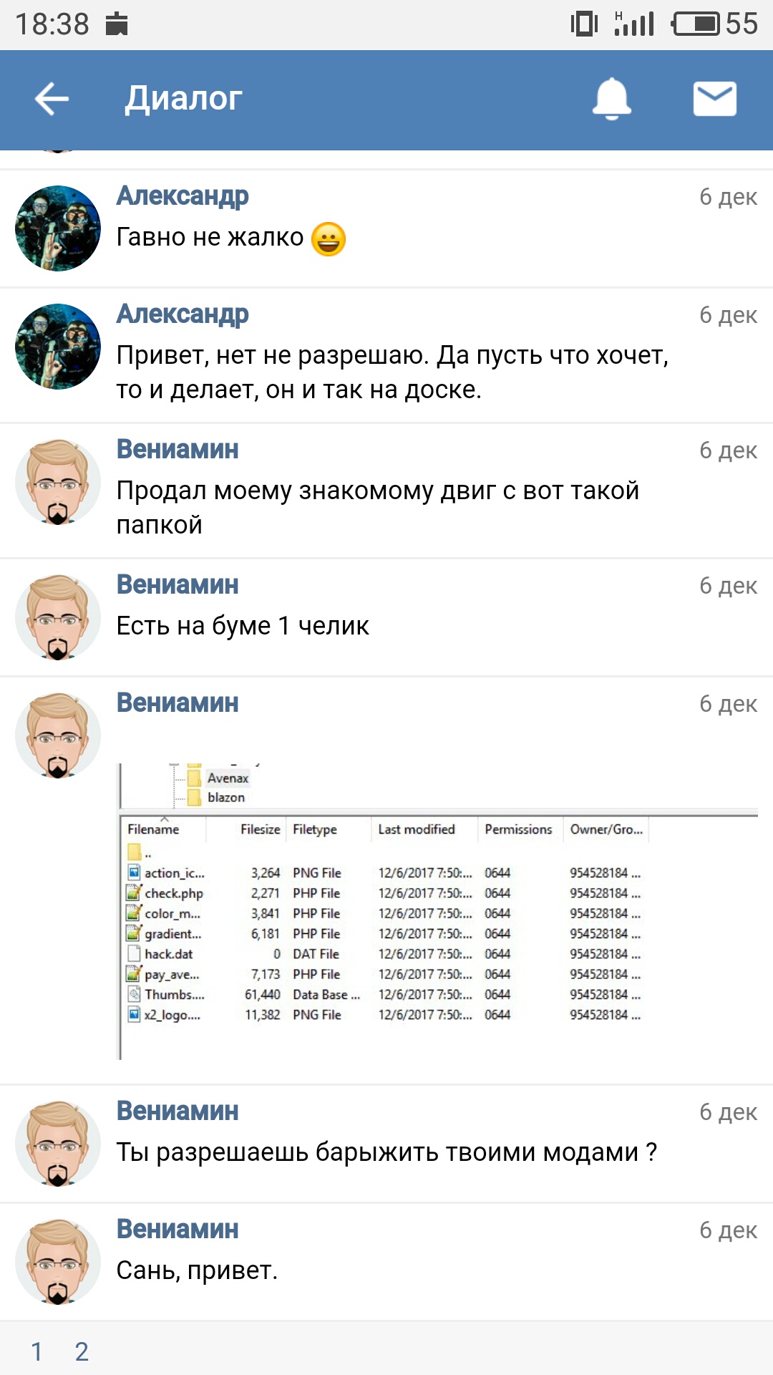Tap Вениамин's avatar beside file screenshot message
773x1375 pixels.
point(58,735)
